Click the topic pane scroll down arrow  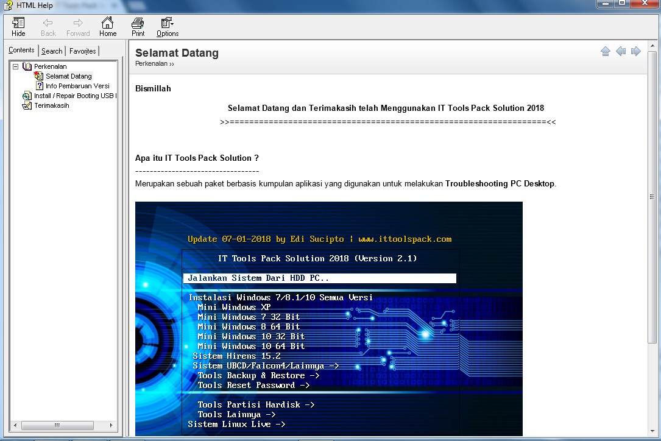tap(652, 431)
